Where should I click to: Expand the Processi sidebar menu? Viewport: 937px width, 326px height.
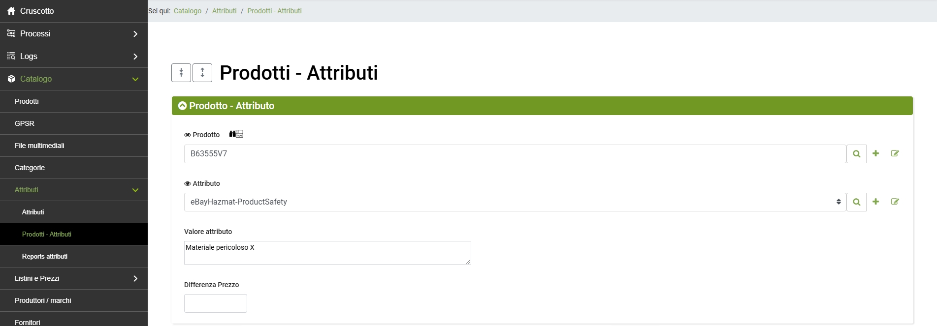[x=74, y=33]
